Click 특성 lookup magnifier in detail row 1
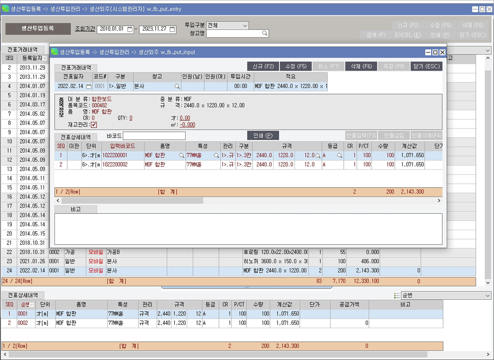This screenshot has height=360, width=494. [216, 156]
